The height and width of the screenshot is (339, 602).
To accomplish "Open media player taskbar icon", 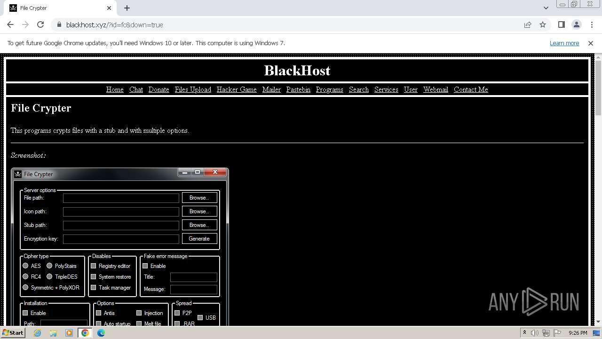I will 69,333.
